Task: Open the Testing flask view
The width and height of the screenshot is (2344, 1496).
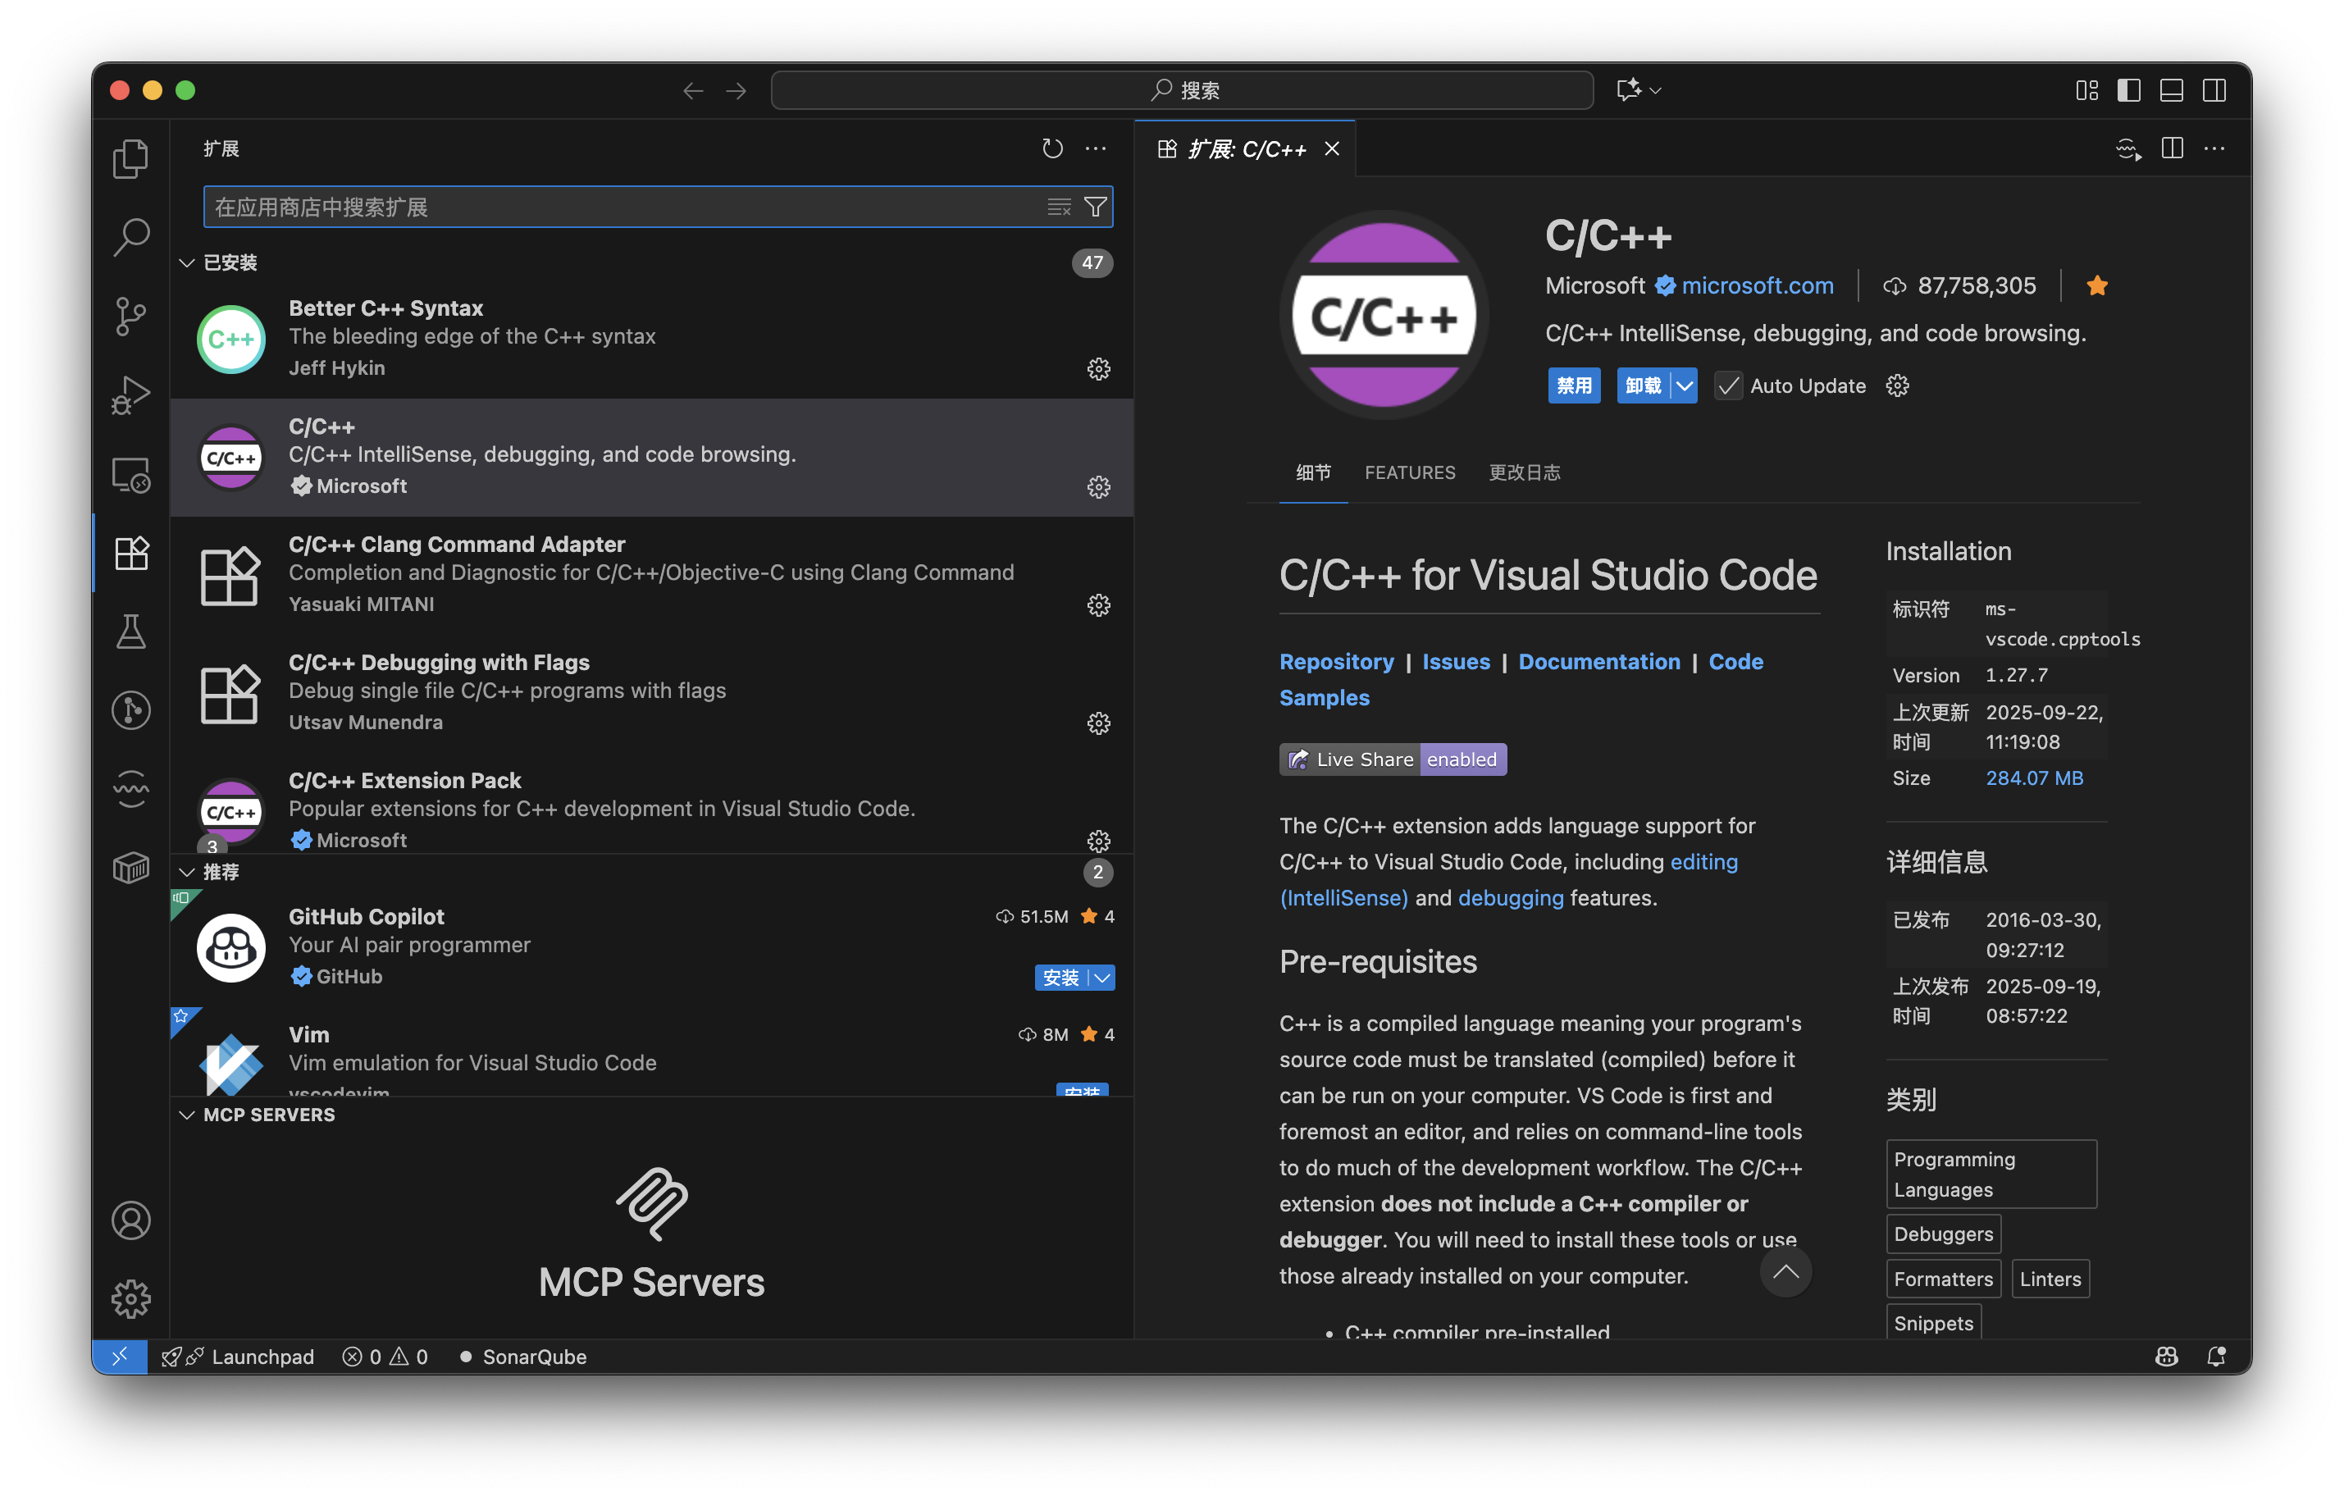Action: [130, 632]
